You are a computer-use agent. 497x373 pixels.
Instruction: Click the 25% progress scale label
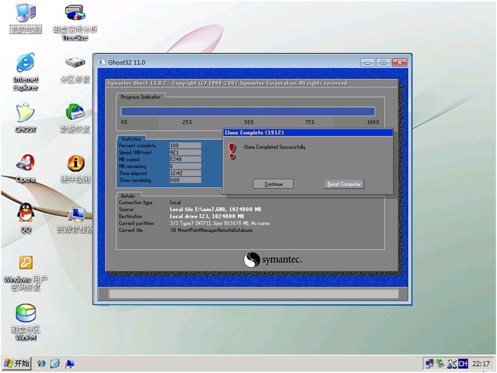point(187,122)
